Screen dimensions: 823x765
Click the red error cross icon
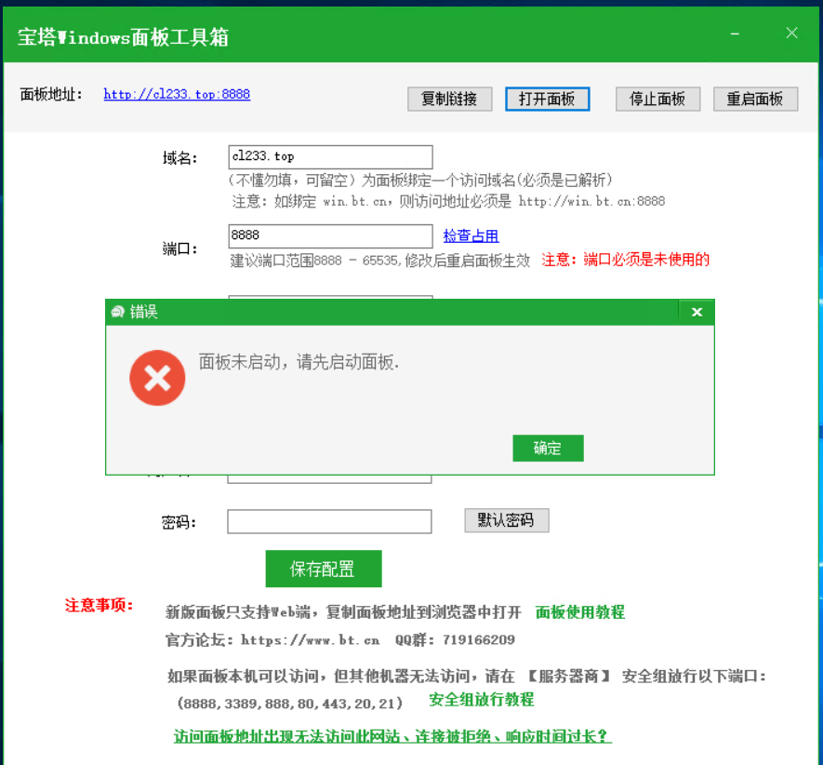[x=157, y=378]
